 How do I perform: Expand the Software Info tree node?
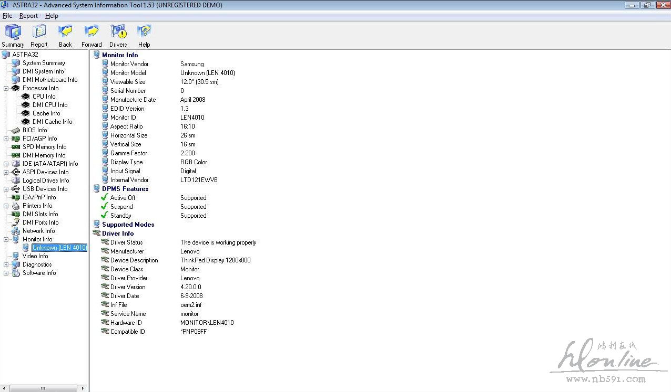(6, 273)
